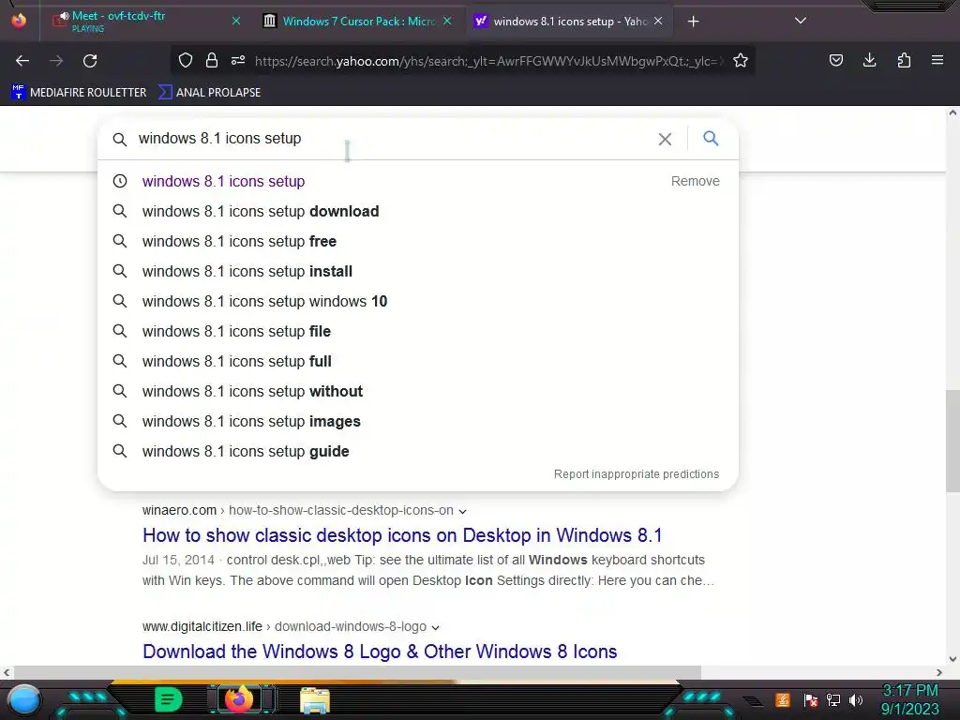Expand winaero.com result options chevron

[463, 511]
